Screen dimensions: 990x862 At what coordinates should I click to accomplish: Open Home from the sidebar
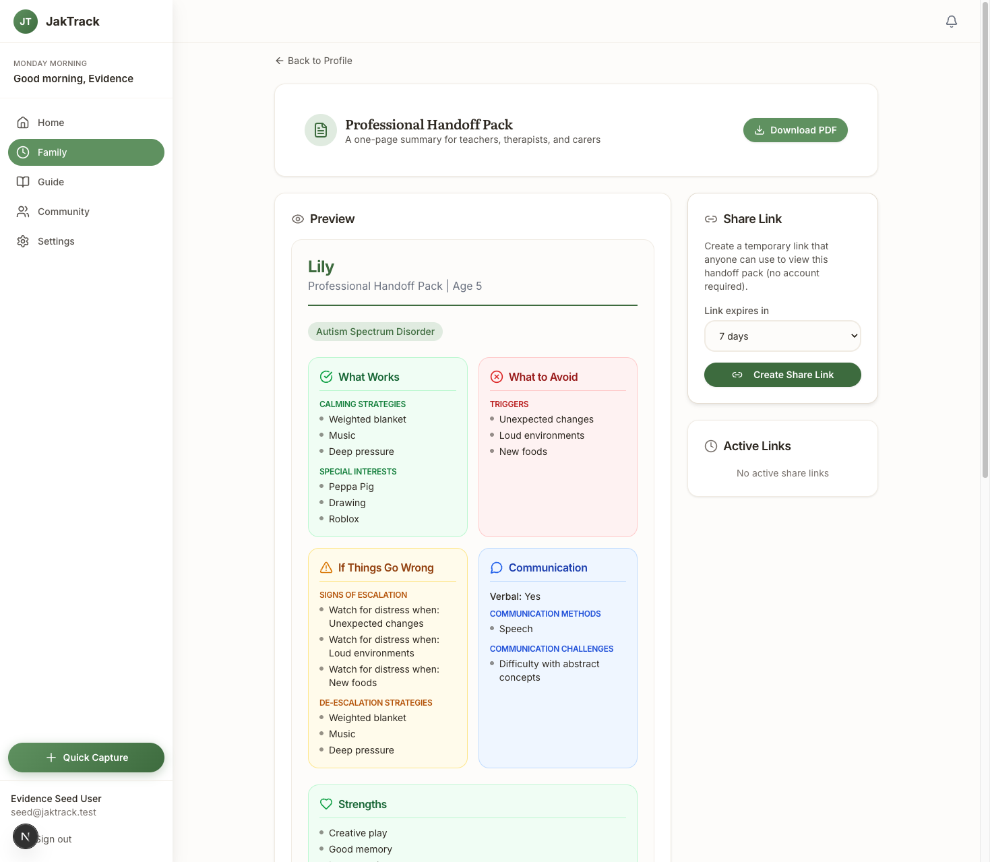pos(51,123)
